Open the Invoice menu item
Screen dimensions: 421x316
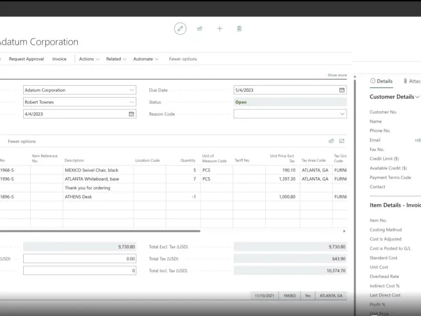click(59, 59)
